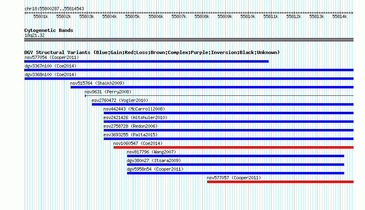Select the dgv3368n100 (Coe2014) variant bar

(x=189, y=79)
